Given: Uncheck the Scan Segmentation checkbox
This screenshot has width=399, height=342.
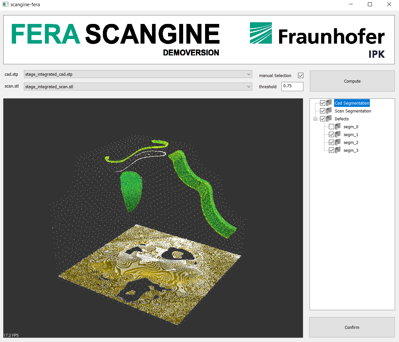Looking at the screenshot, I should pyautogui.click(x=323, y=111).
